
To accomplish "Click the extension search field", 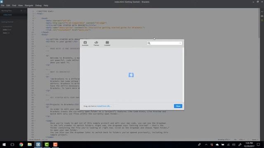I will [x=165, y=43].
